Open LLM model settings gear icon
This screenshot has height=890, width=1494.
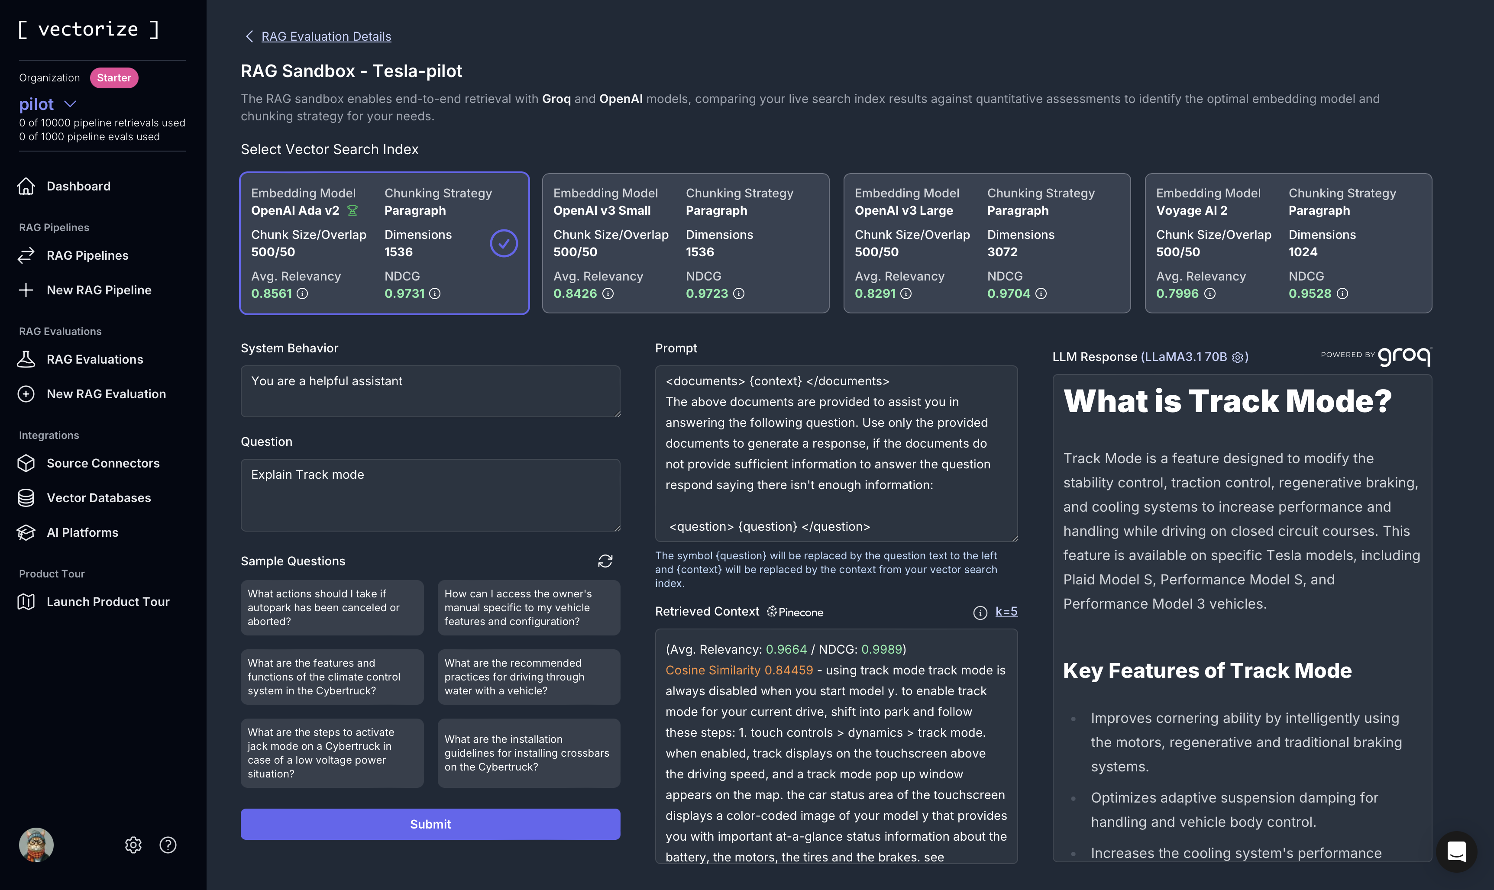(1237, 358)
